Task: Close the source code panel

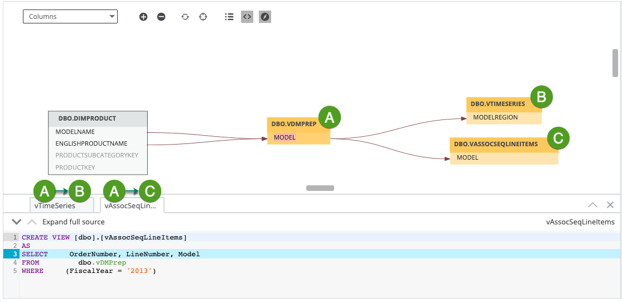Action: tap(610, 205)
